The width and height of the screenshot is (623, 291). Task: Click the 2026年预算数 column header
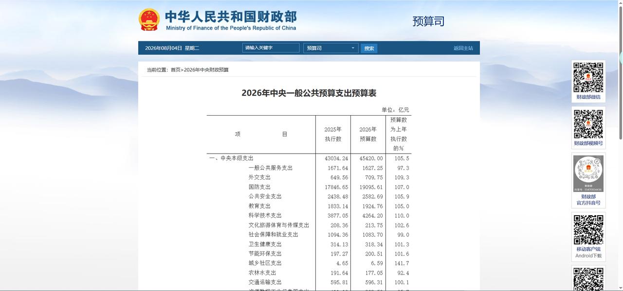tap(368, 134)
